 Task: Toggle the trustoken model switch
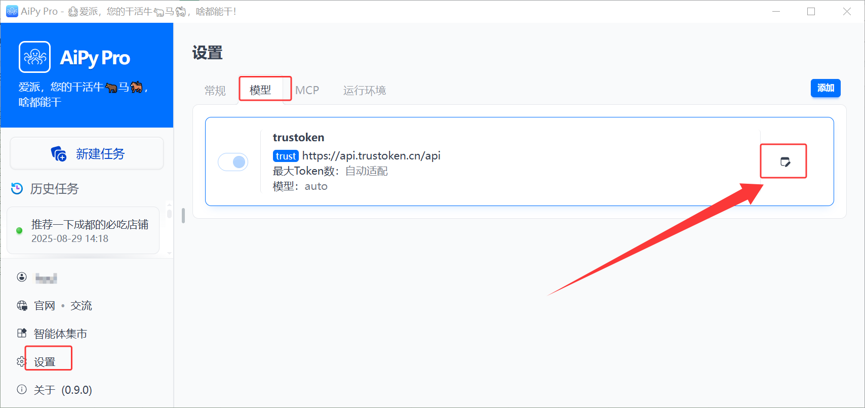coord(233,162)
